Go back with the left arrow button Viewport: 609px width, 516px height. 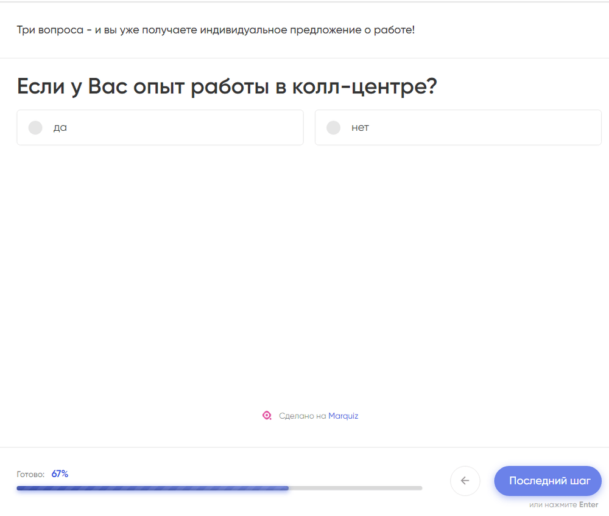(x=465, y=481)
